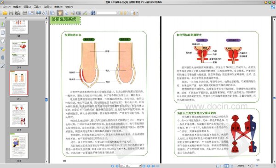Go to first page button
The width and height of the screenshot is (276, 168).
point(113,166)
